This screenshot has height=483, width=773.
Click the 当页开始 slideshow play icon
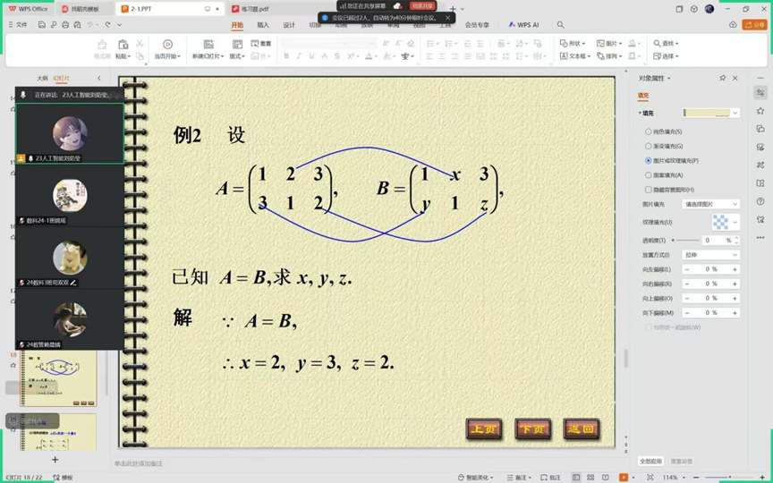point(167,44)
